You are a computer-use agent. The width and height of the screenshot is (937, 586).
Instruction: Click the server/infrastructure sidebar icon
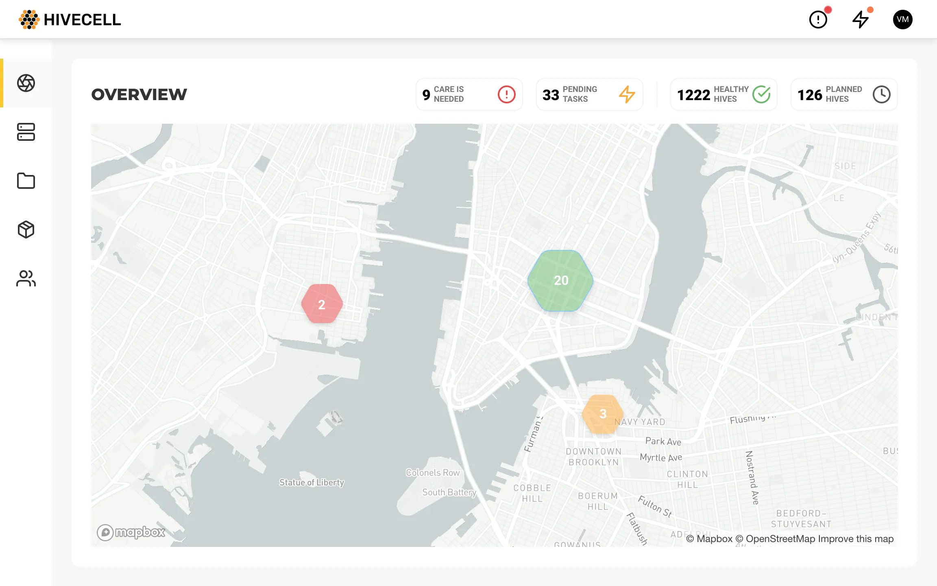tap(25, 132)
